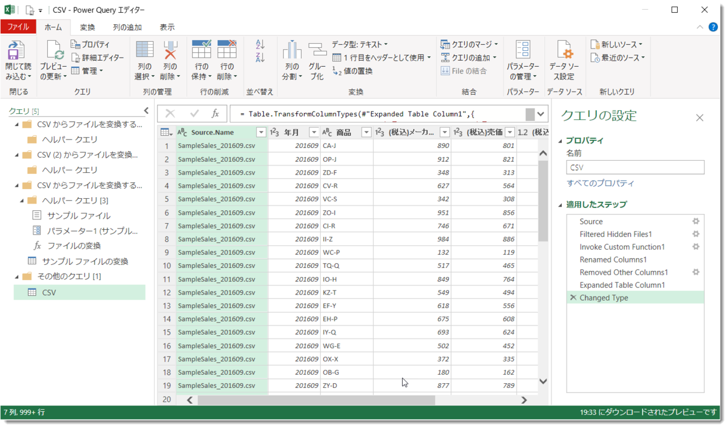Select the Expanded Table Column1 step
The image size is (728, 428).
click(x=635, y=285)
